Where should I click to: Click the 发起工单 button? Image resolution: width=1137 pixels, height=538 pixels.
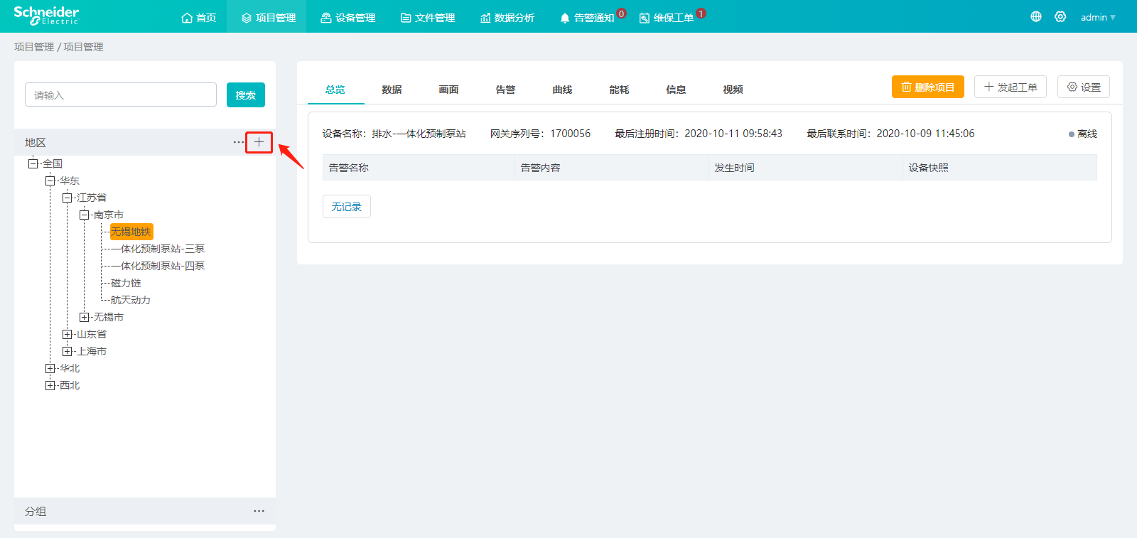(1011, 87)
